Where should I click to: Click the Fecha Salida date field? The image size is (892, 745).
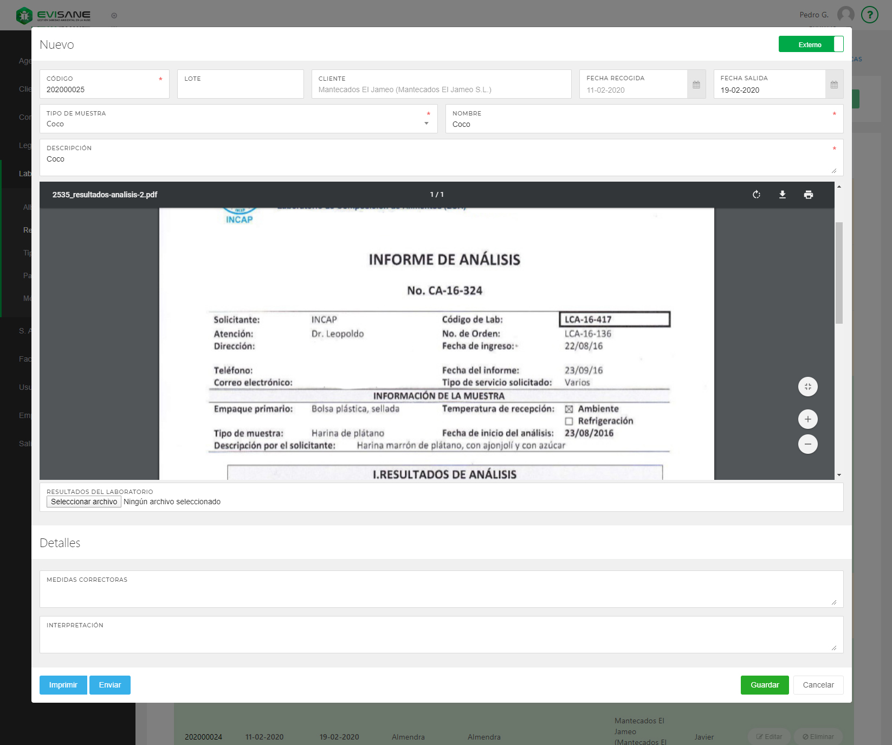click(x=770, y=84)
